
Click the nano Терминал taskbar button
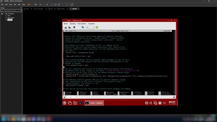point(94,103)
